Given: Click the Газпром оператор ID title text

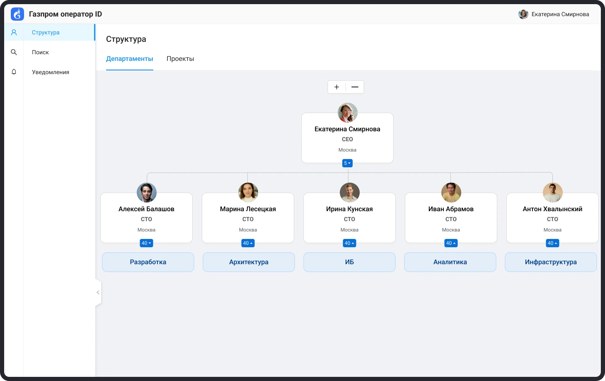Looking at the screenshot, I should [x=65, y=14].
